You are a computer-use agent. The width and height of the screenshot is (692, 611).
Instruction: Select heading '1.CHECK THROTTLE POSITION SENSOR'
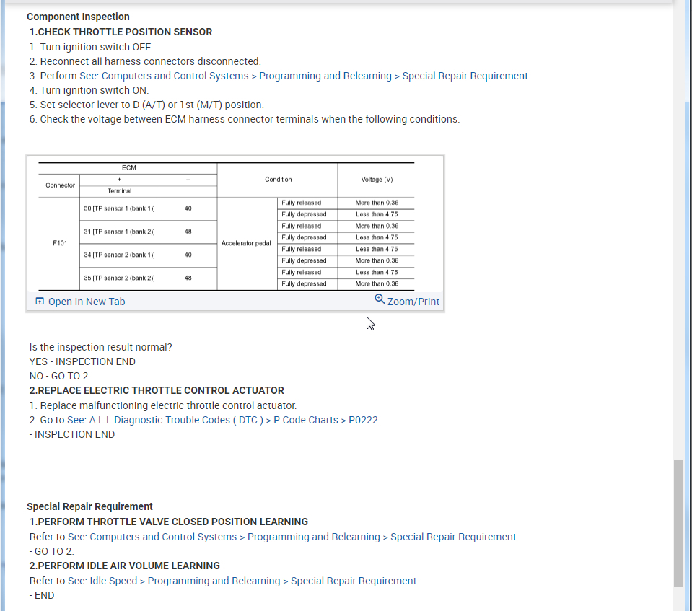point(121,32)
